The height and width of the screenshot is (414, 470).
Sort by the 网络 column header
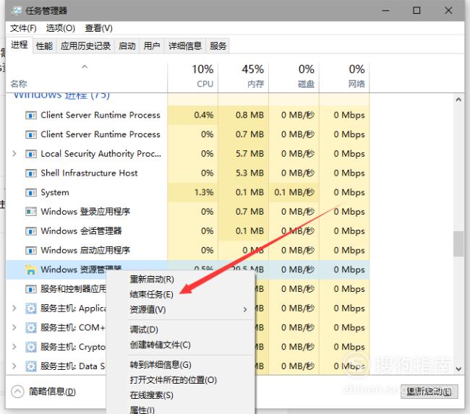[x=344, y=77]
